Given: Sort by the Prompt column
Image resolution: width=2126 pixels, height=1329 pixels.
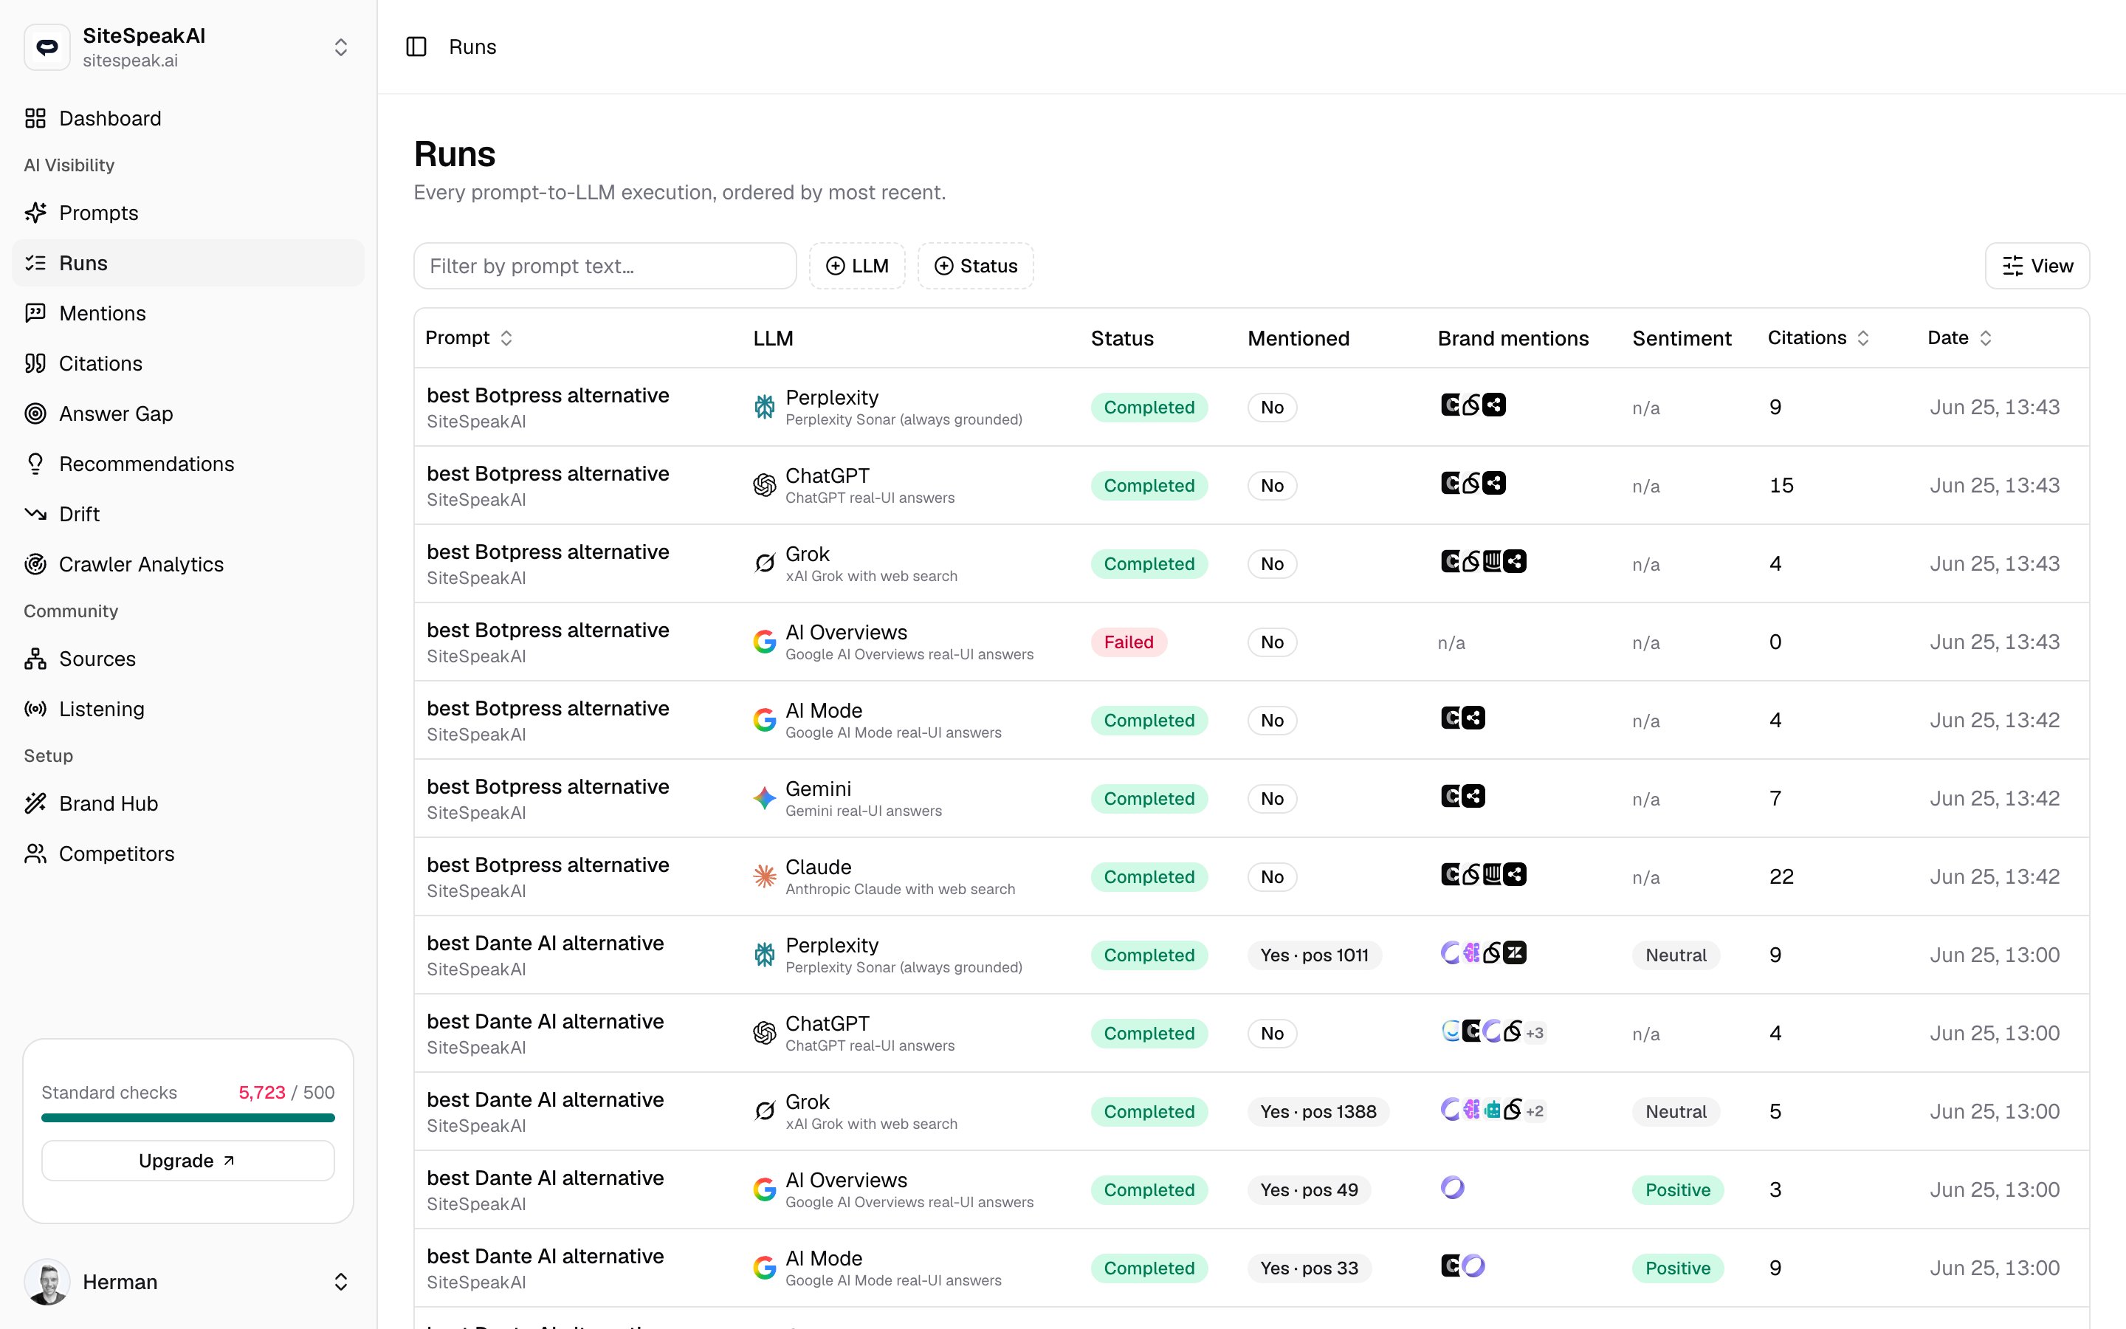Looking at the screenshot, I should click(x=469, y=337).
